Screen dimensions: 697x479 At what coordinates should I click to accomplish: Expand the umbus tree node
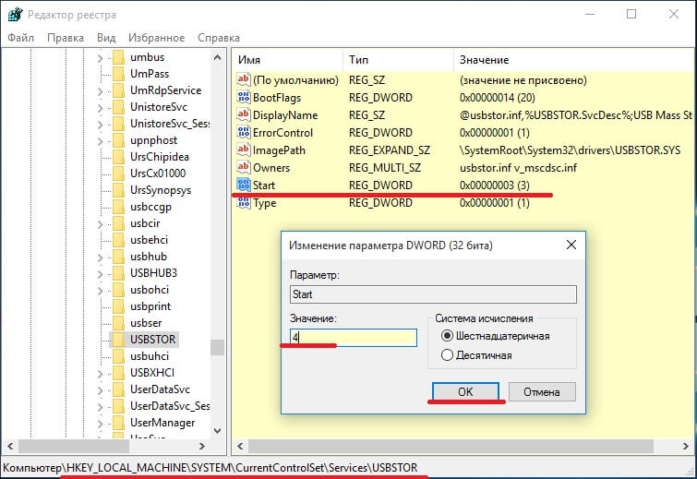[x=101, y=57]
